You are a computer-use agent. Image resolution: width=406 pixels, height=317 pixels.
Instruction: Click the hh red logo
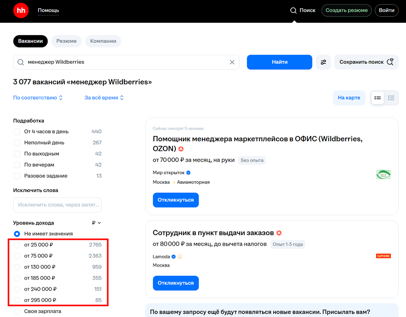click(x=21, y=10)
